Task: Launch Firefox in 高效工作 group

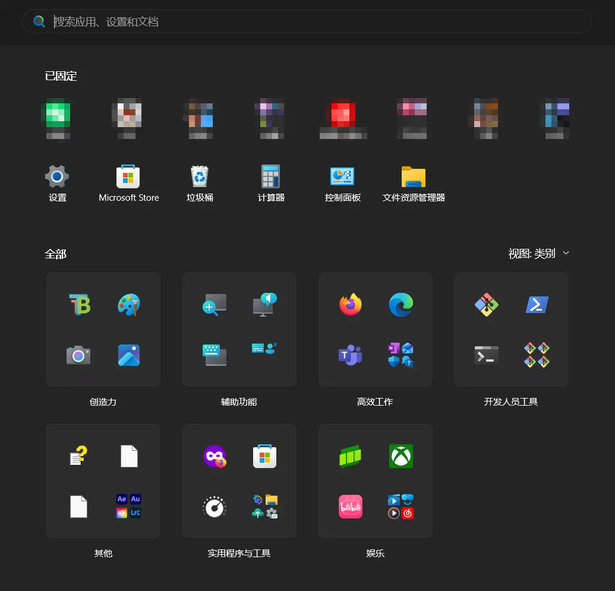Action: tap(350, 304)
